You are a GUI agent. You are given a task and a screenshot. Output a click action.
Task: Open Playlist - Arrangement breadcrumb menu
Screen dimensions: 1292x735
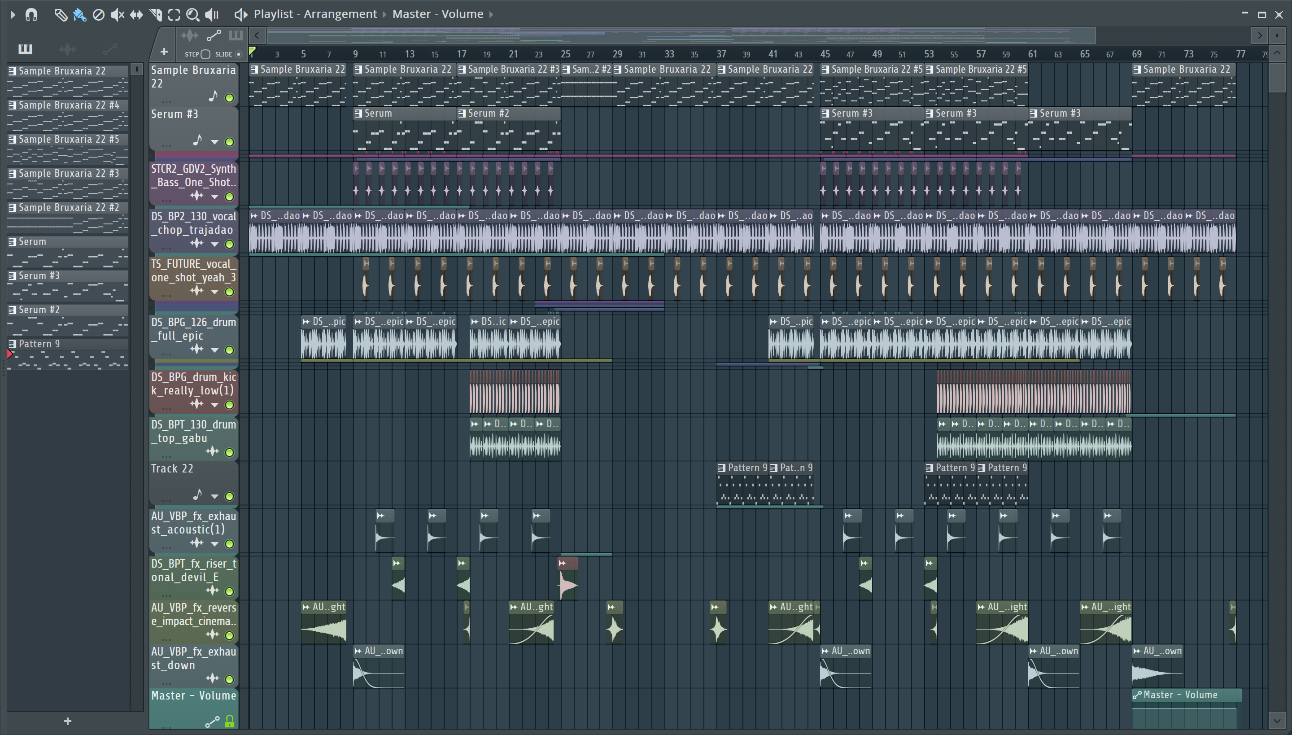315,14
